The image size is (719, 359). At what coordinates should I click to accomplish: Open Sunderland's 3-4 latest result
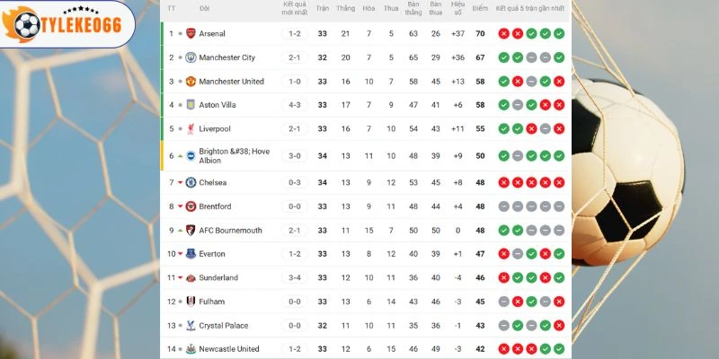tap(295, 278)
